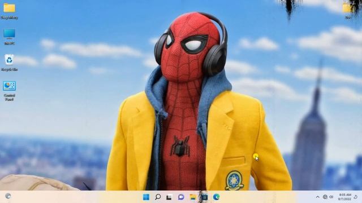Viewport: 362px width, 203px height.
Task: Launch the Chat app from taskbar
Action: tap(181, 197)
